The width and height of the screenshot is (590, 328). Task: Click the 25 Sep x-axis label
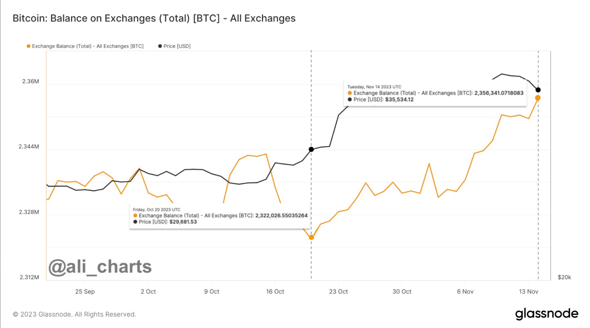[x=85, y=292]
